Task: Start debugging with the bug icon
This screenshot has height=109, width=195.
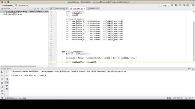Action: [x=176, y=5]
